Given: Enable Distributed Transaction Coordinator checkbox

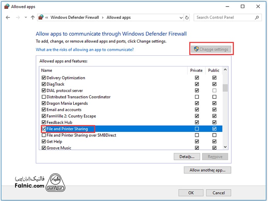Looking at the screenshot, I should 44,97.
